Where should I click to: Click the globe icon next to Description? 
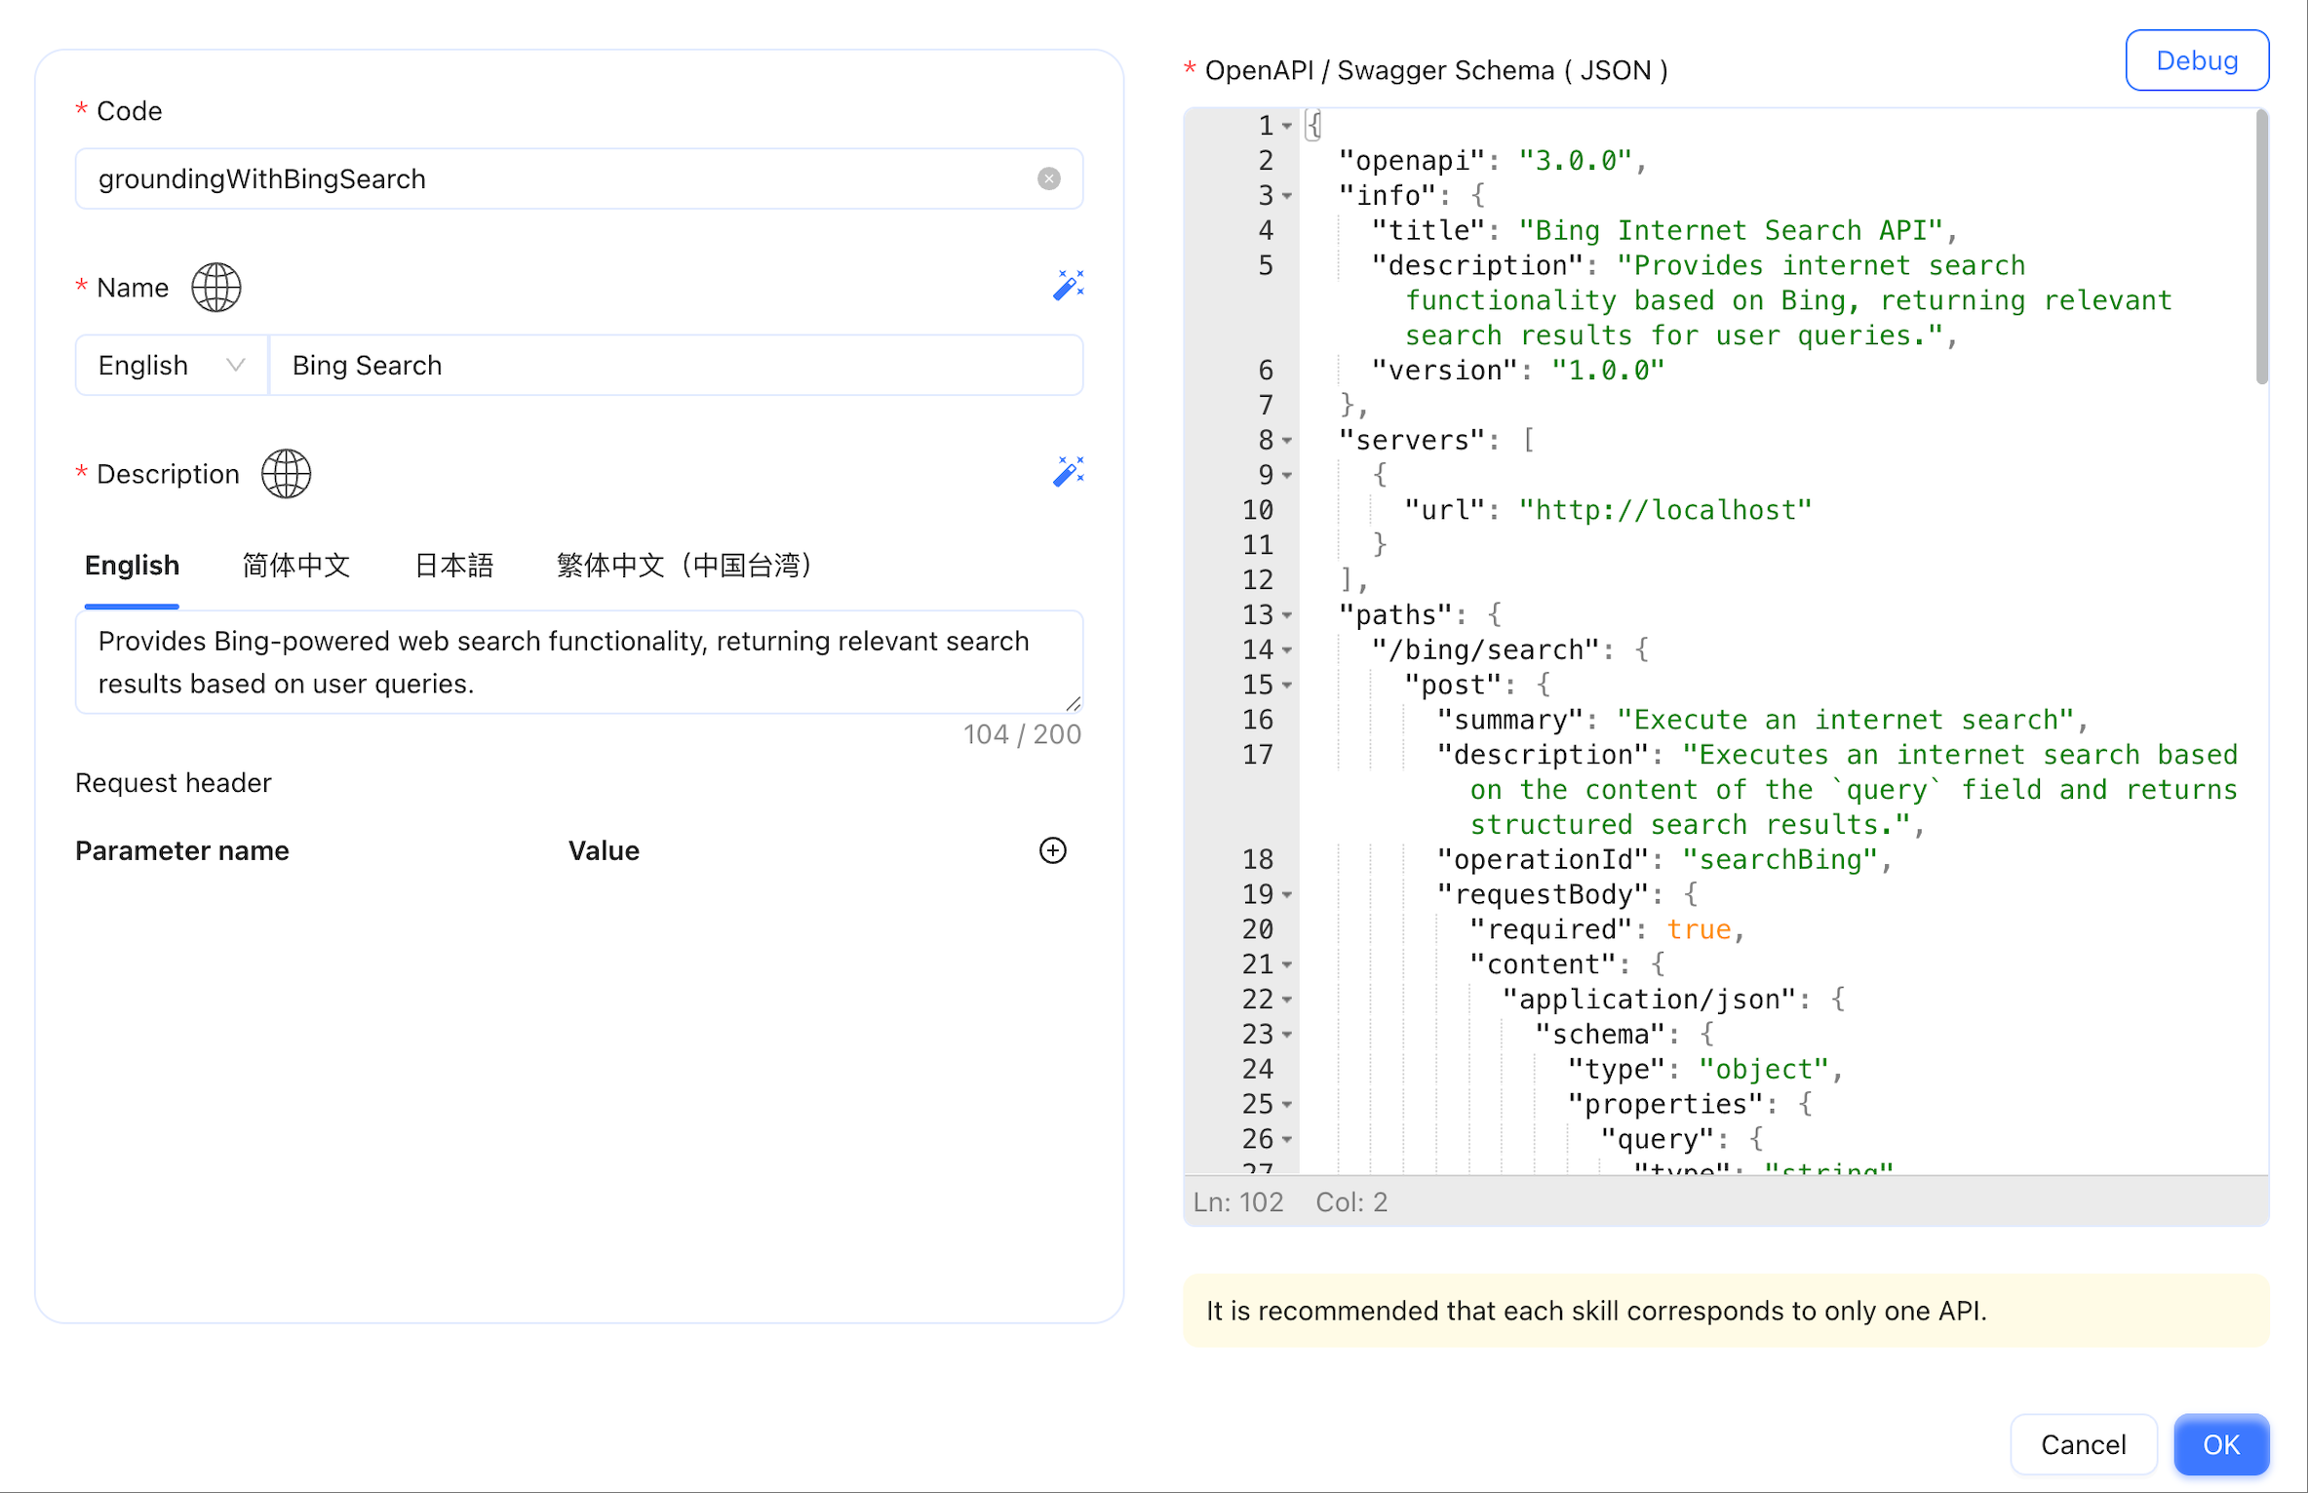pos(286,474)
